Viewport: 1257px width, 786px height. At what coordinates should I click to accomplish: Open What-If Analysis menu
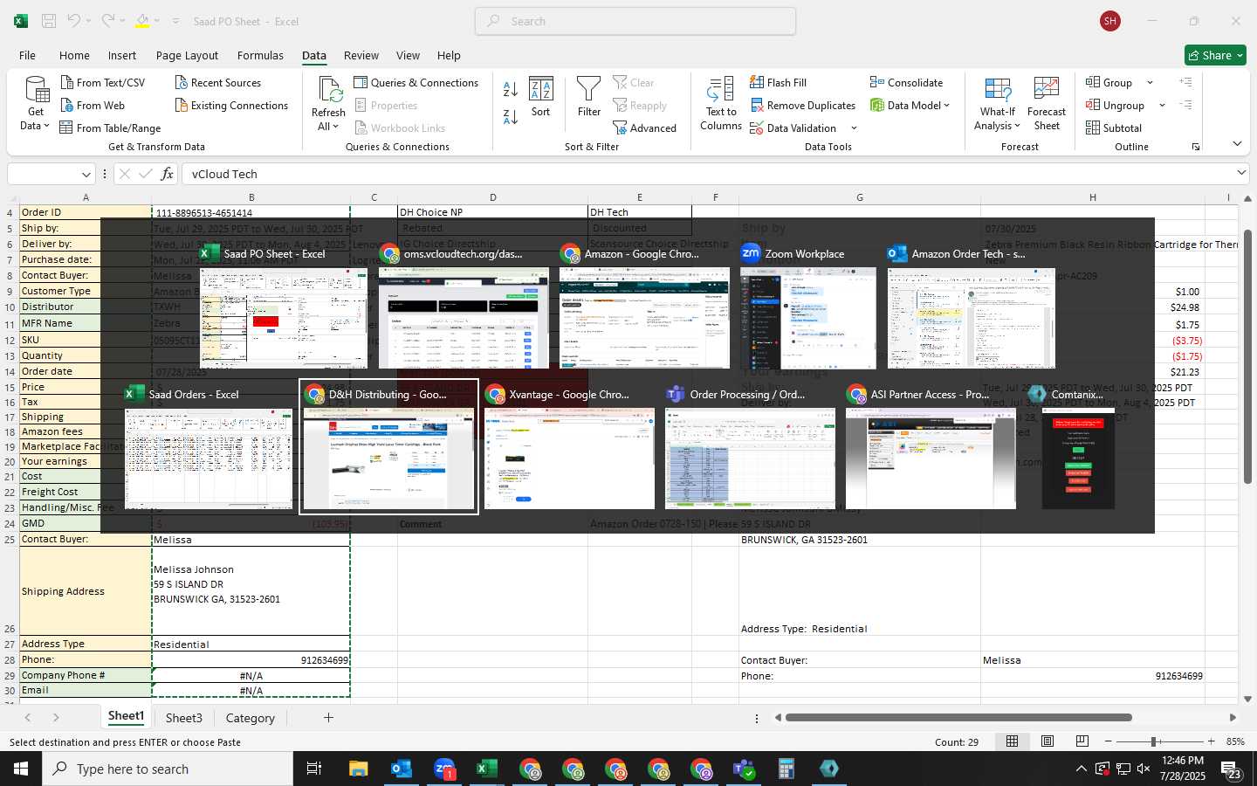pyautogui.click(x=997, y=103)
